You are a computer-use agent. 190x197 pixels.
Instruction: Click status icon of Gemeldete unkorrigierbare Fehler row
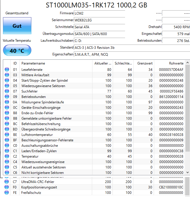7,118
